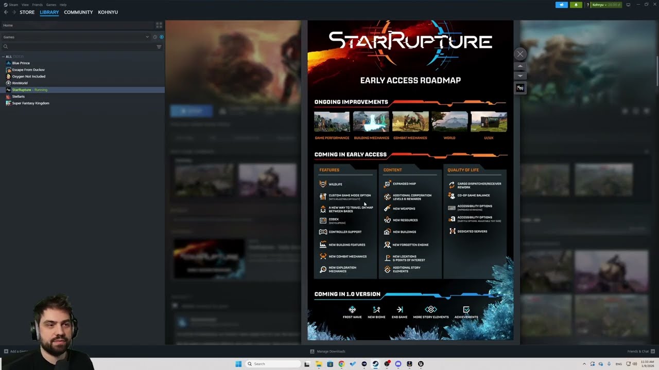Image resolution: width=659 pixels, height=370 pixels.
Task: Open StarRupture thumbnail icon beside overlay
Action: point(520,88)
